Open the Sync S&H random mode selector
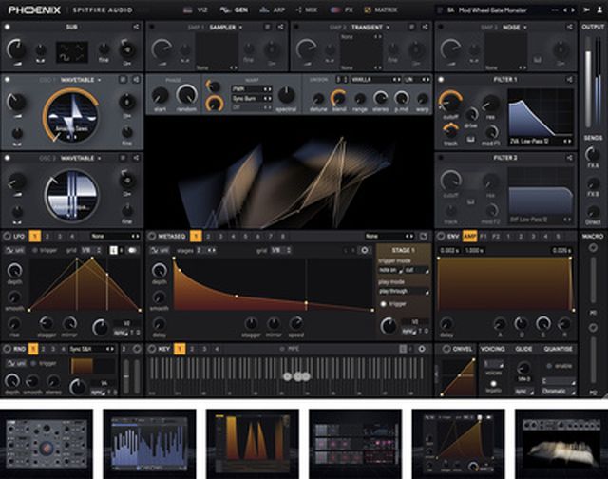608x479 pixels. click(x=91, y=349)
